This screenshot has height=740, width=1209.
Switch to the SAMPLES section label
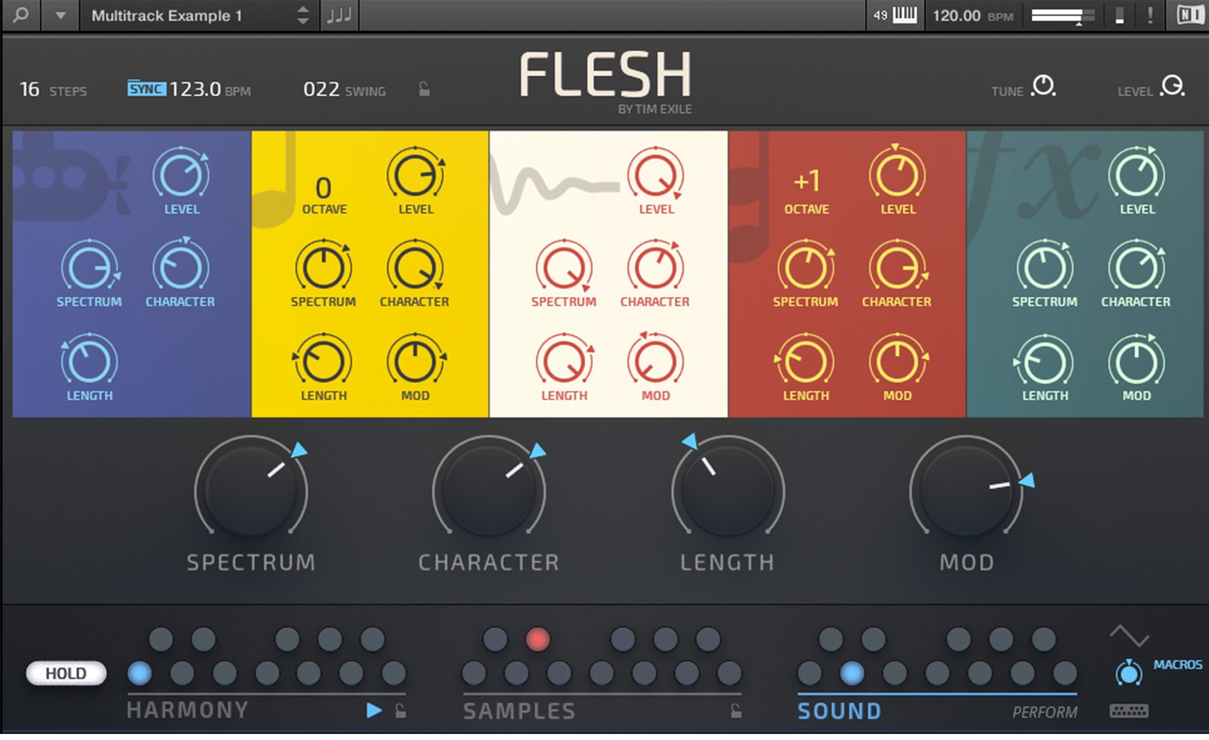[519, 711]
